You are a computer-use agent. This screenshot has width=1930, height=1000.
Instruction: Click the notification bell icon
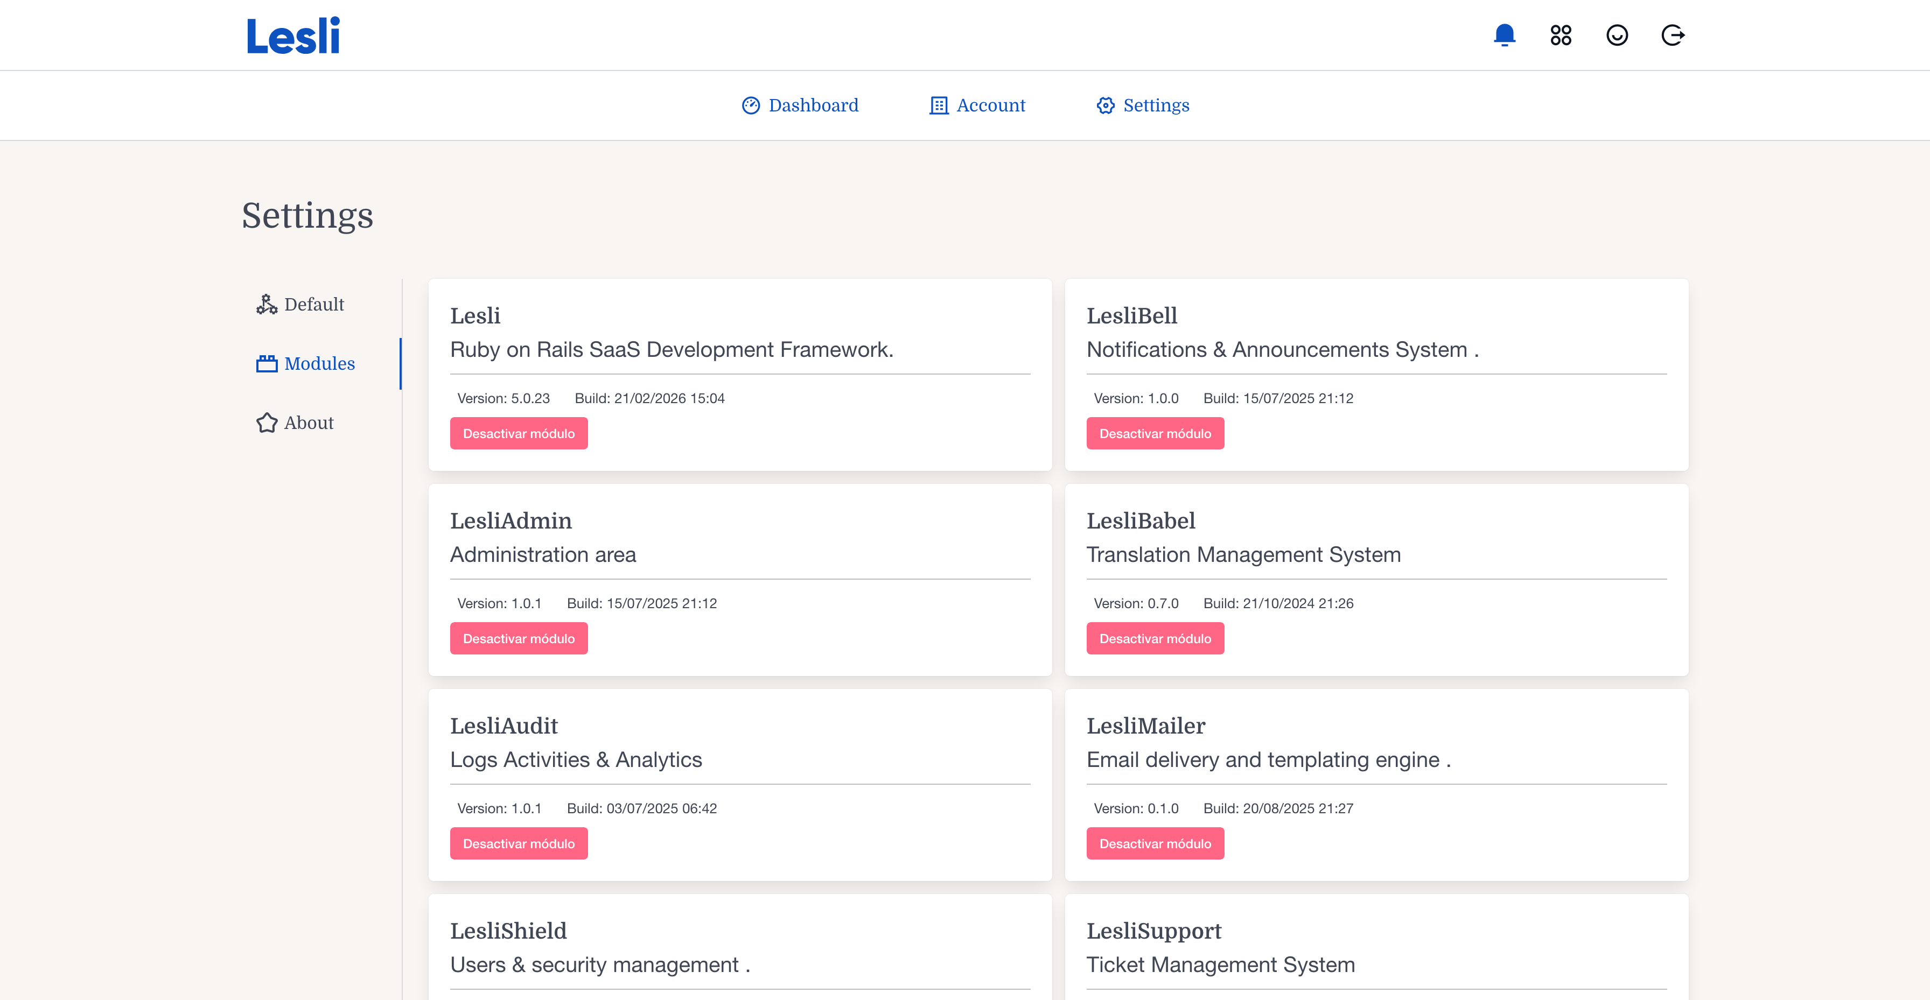(x=1504, y=35)
